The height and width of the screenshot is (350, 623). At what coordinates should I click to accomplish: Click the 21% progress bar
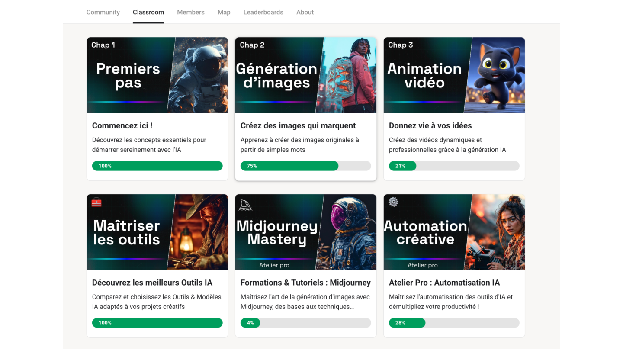[454, 166]
